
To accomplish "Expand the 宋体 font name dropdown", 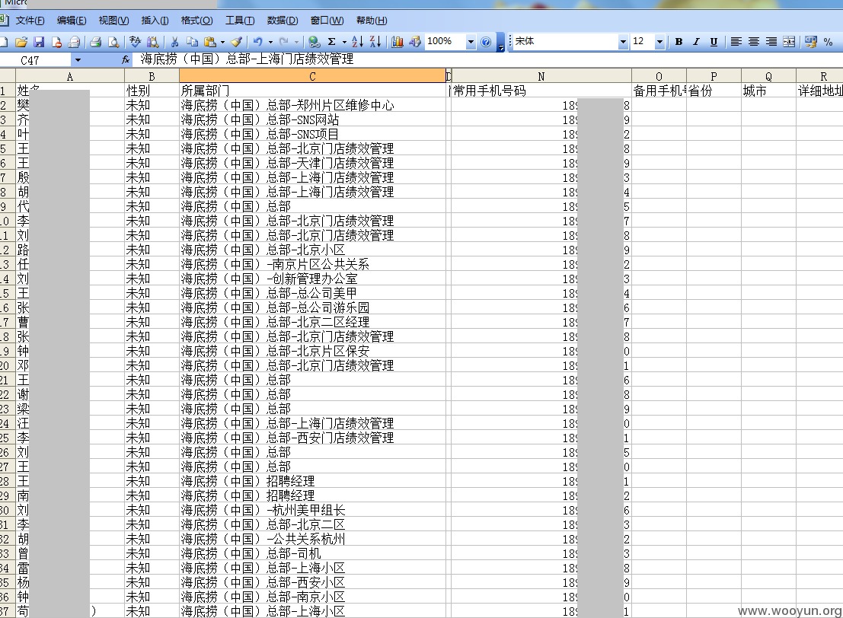I will click(623, 41).
